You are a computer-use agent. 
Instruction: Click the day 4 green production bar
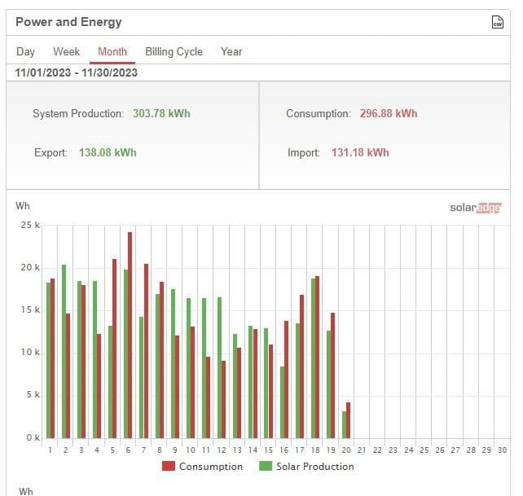(x=94, y=359)
